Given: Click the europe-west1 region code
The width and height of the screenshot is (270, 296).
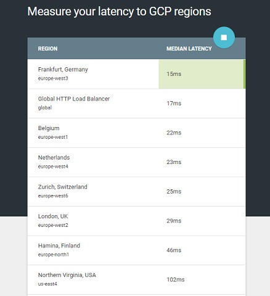Looking at the screenshot, I should (53, 137).
